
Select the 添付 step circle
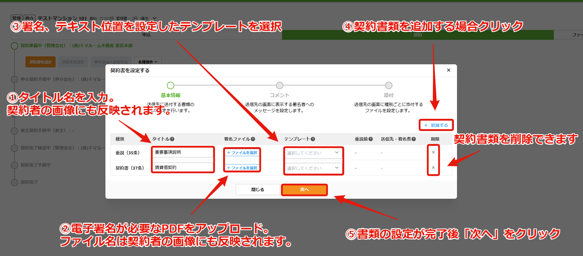389,85
